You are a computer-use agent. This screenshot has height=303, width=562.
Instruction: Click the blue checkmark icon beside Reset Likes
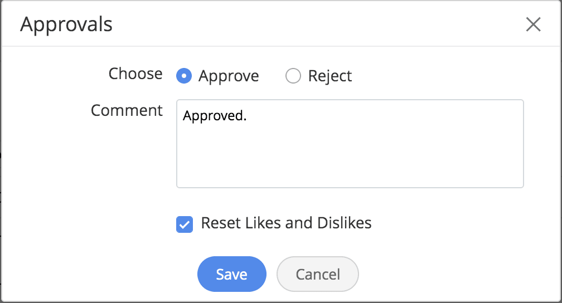click(x=185, y=224)
